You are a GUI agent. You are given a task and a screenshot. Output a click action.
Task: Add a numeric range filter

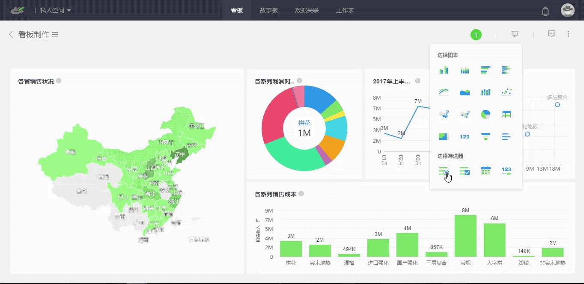tap(506, 171)
